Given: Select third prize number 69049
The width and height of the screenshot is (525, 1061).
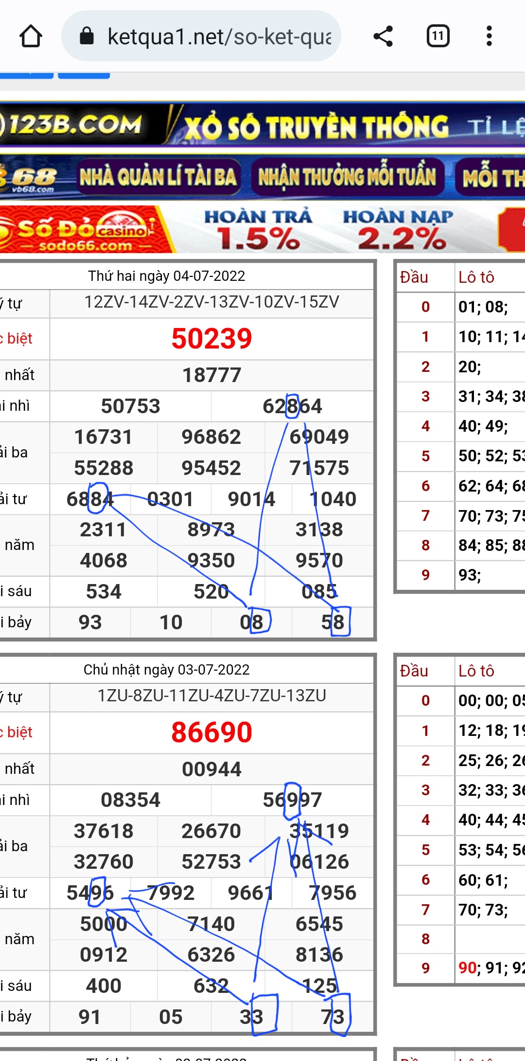Looking at the screenshot, I should tap(319, 437).
